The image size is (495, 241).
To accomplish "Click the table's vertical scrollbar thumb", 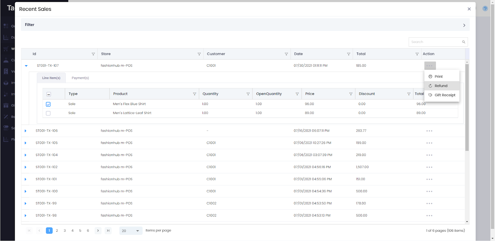I will click(467, 107).
